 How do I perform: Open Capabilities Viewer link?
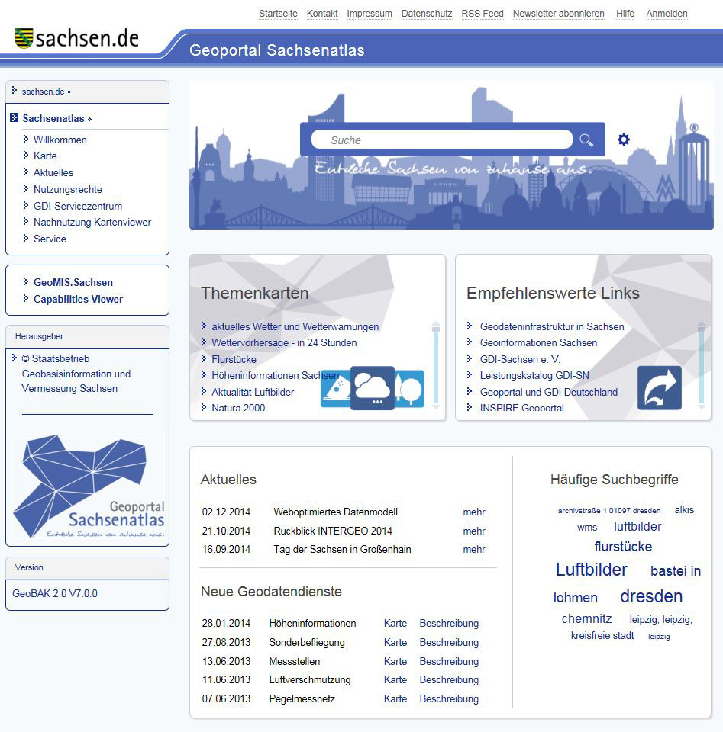pyautogui.click(x=78, y=299)
